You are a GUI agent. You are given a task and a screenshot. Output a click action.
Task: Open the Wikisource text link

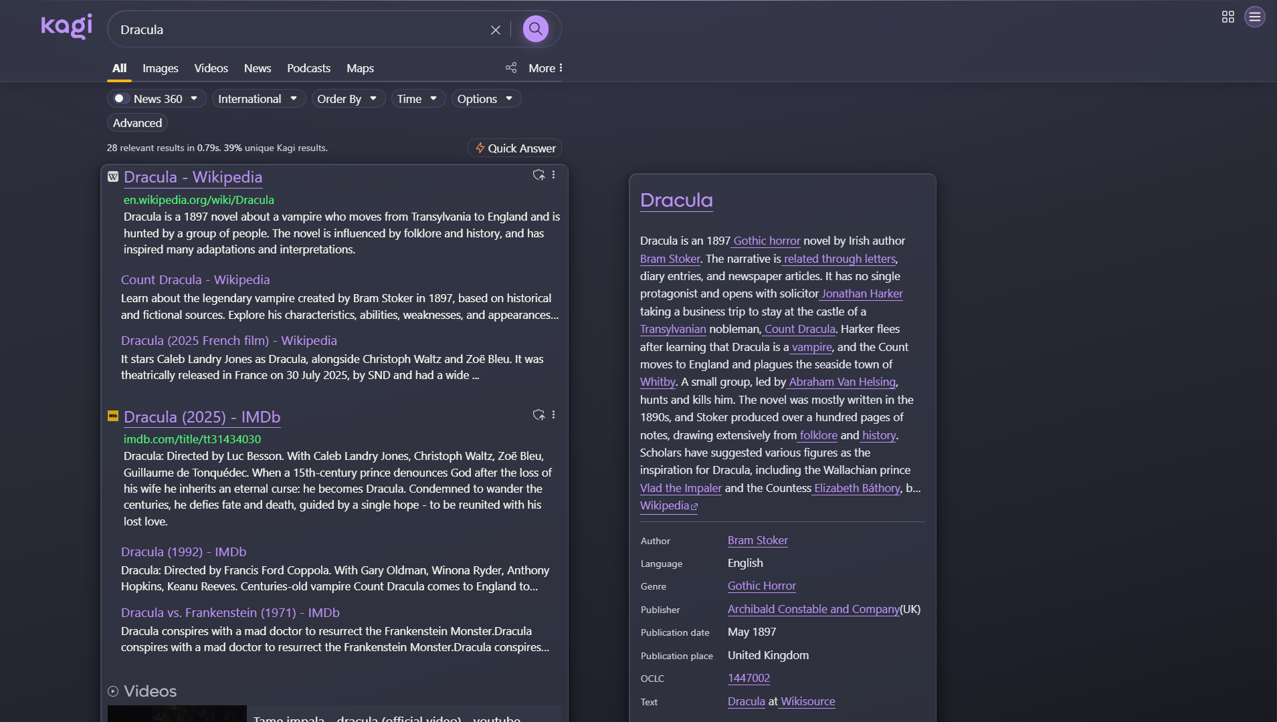point(808,701)
